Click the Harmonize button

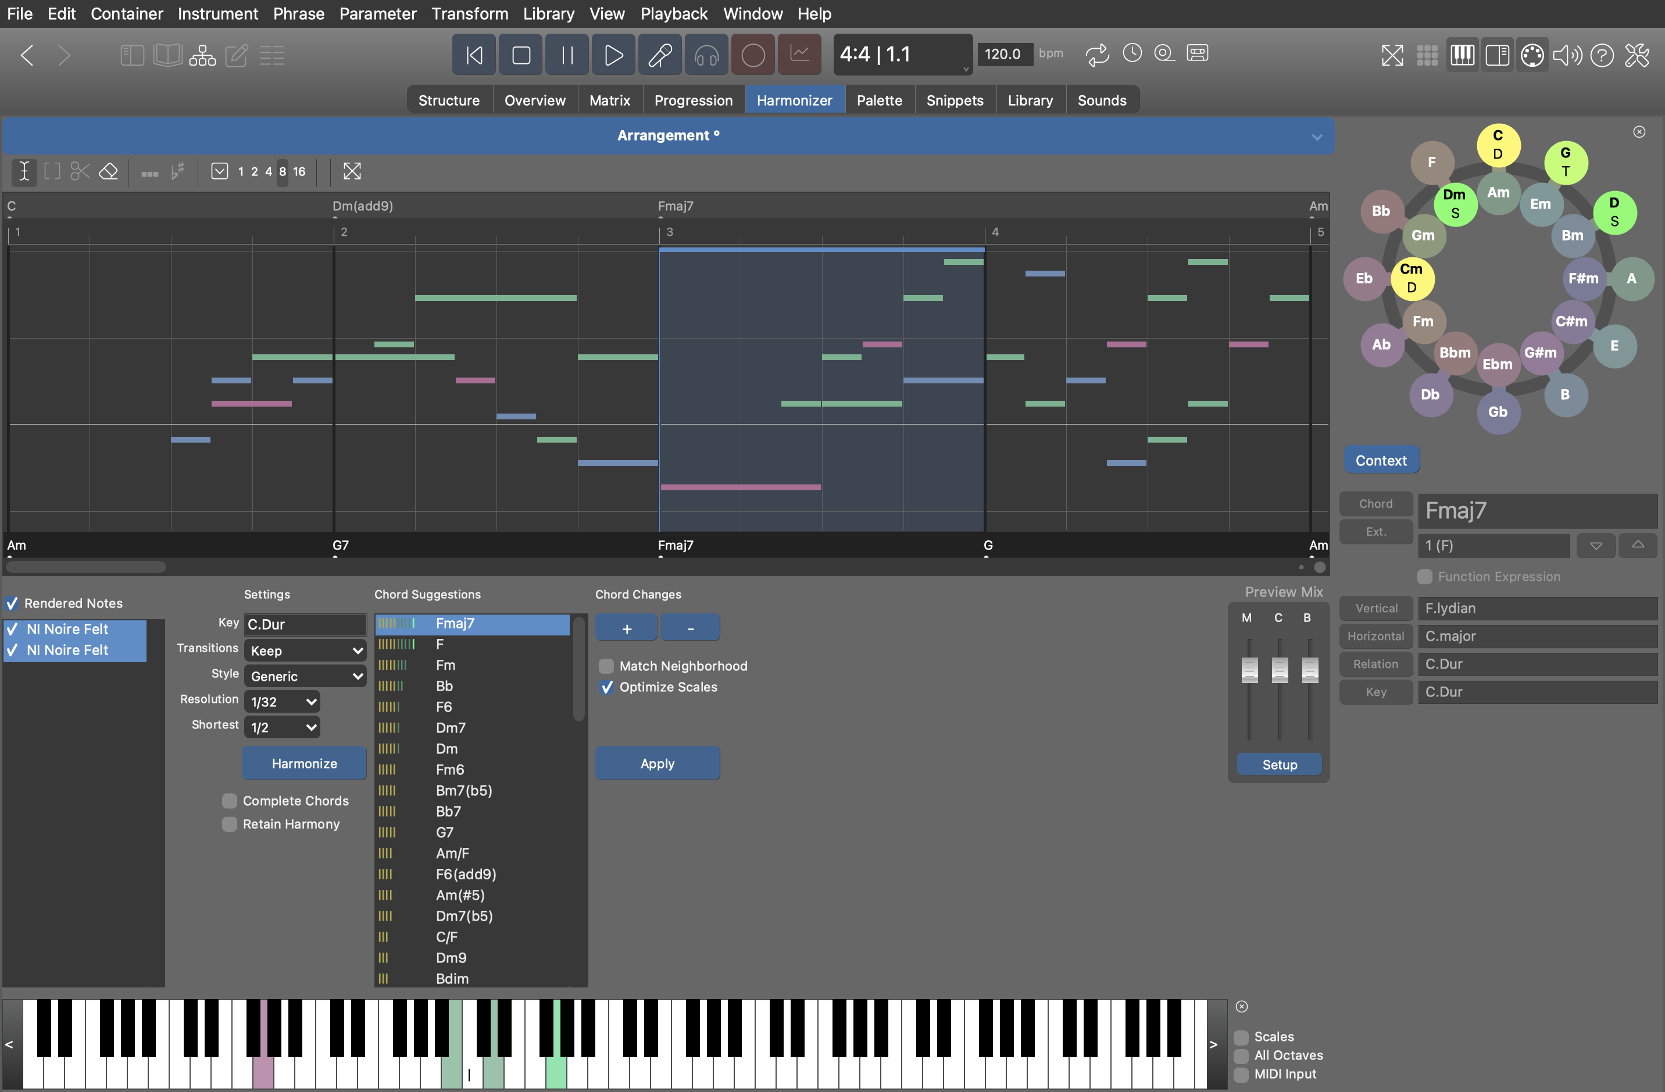tap(303, 763)
